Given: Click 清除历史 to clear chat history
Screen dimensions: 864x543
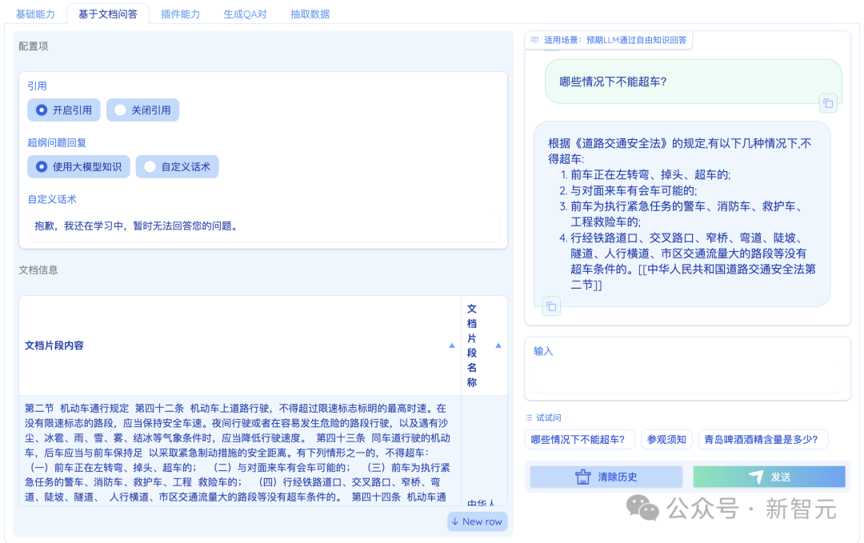Looking at the screenshot, I should click(x=606, y=477).
